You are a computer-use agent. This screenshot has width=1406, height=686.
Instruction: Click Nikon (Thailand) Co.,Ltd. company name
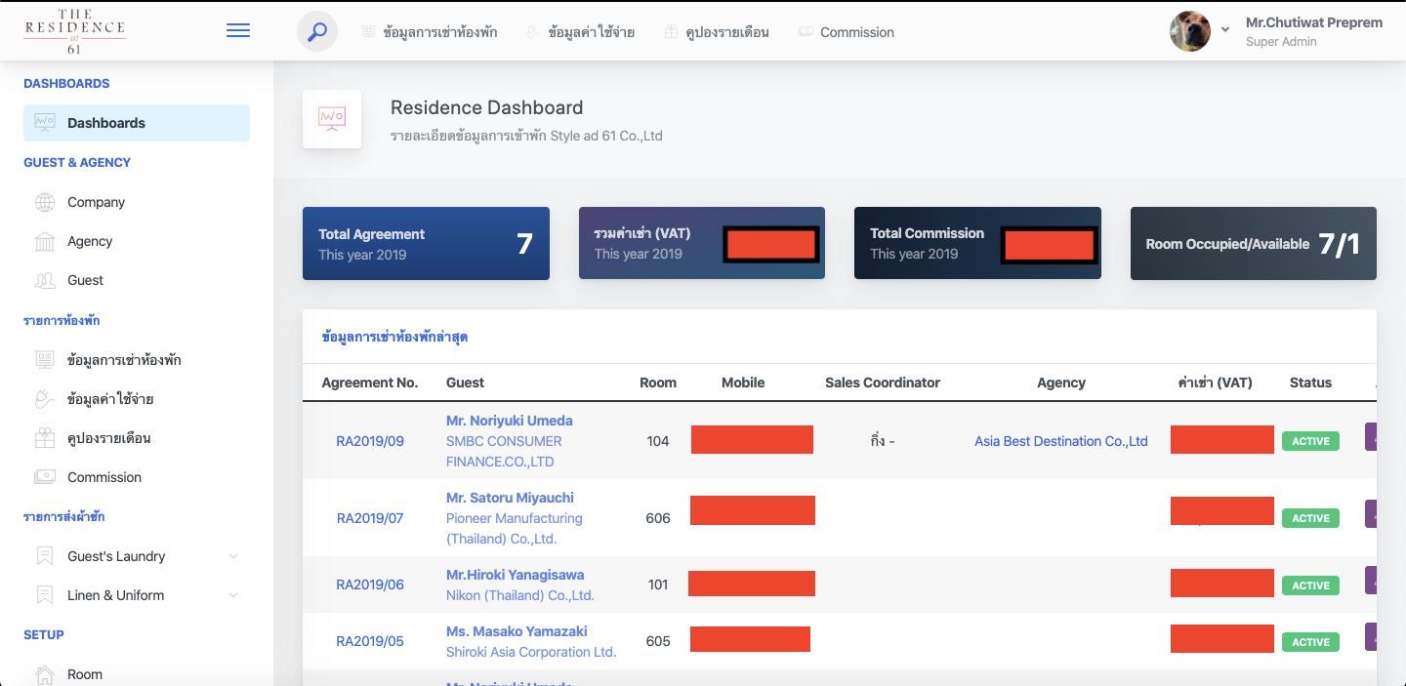pyautogui.click(x=520, y=595)
